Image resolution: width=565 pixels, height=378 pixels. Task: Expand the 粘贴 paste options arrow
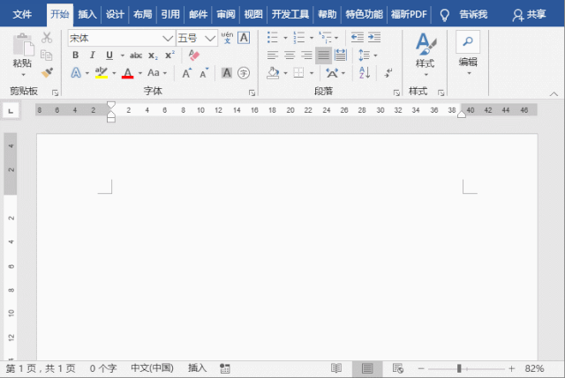(x=22, y=76)
